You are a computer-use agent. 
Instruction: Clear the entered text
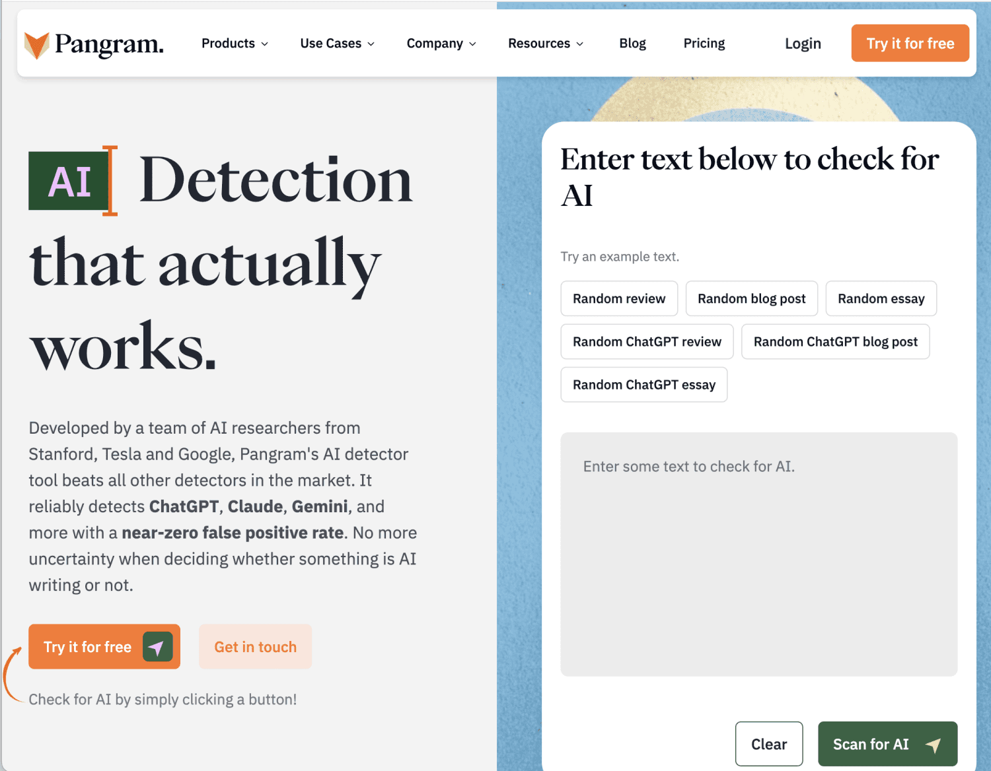pyautogui.click(x=769, y=744)
